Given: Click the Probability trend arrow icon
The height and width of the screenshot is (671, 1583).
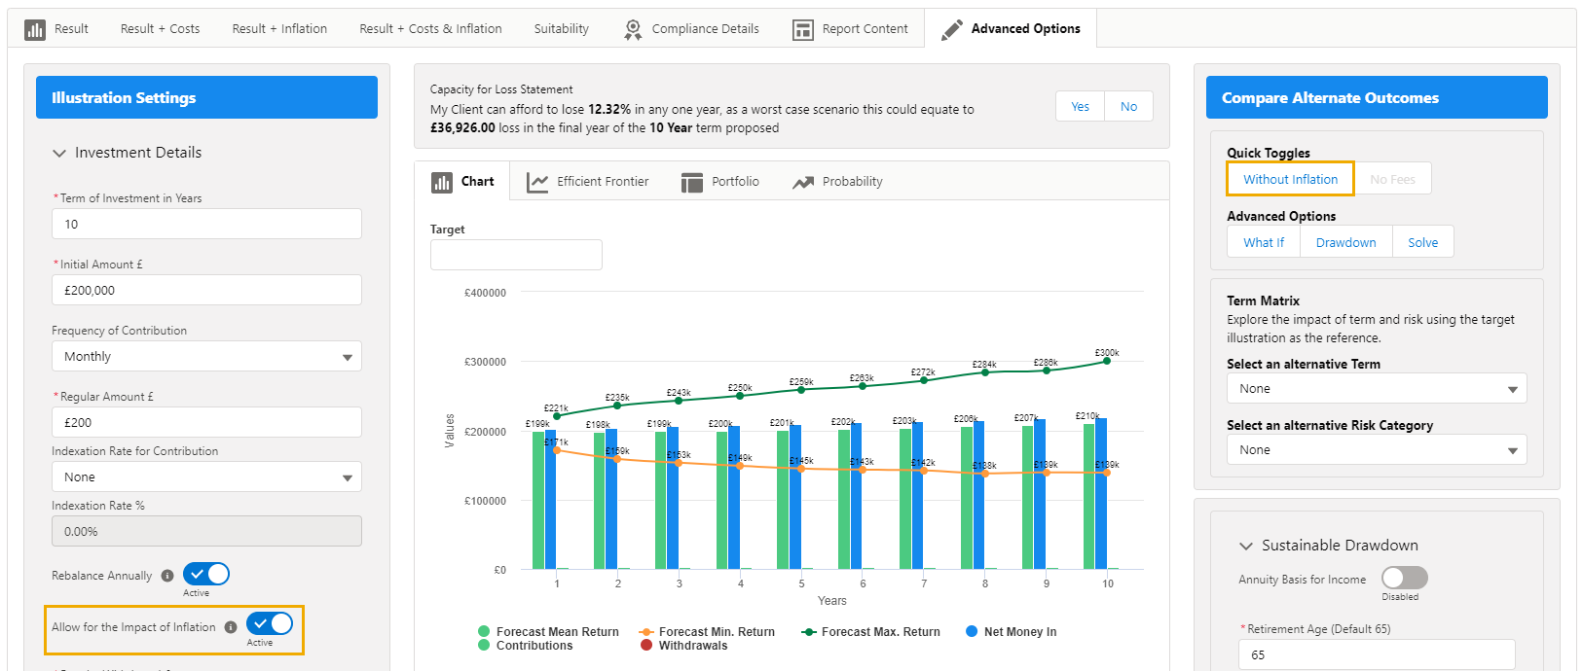Looking at the screenshot, I should (x=803, y=182).
